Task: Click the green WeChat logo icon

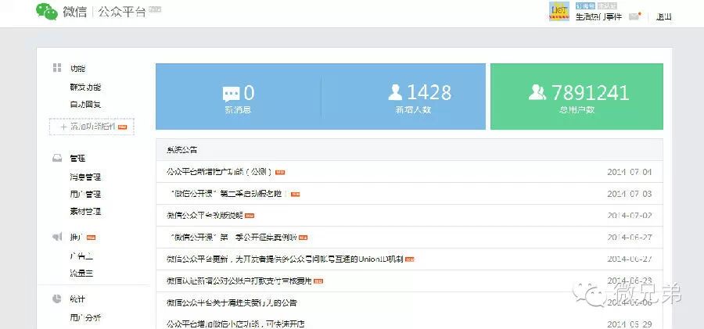Action: click(x=47, y=11)
